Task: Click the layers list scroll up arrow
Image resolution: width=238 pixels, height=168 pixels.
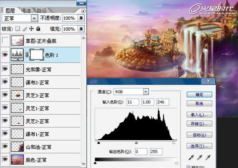Action: (x=83, y=38)
